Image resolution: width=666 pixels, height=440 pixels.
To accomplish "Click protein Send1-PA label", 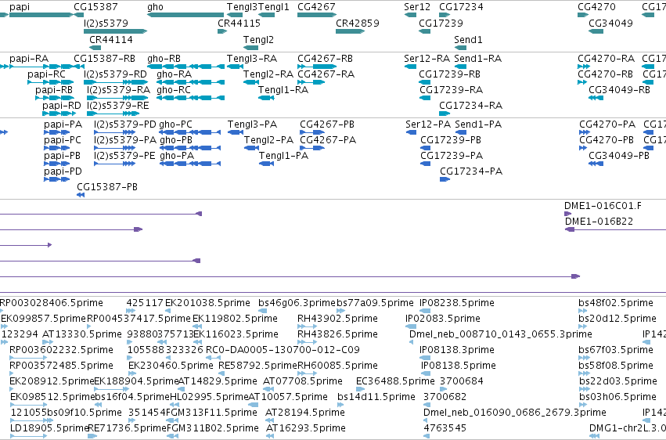I will (478, 124).
